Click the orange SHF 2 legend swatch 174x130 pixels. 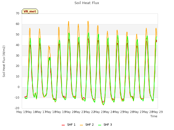click(x=81, y=125)
